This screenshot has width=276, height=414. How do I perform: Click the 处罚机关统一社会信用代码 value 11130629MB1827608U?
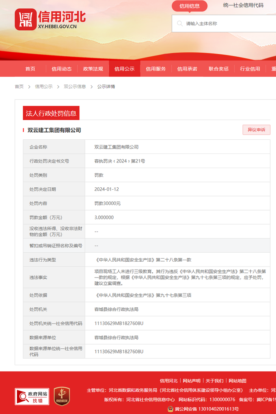(x=119, y=323)
